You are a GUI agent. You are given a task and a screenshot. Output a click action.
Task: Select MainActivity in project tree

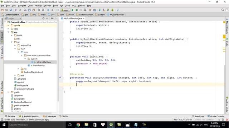(x=36, y=65)
